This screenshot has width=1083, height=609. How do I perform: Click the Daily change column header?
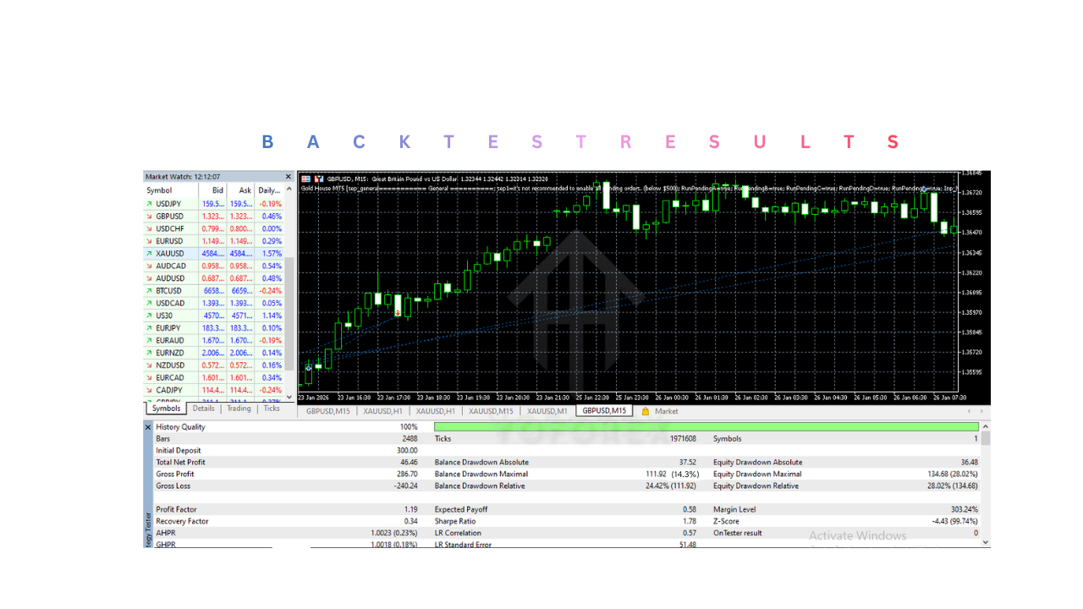coord(270,190)
